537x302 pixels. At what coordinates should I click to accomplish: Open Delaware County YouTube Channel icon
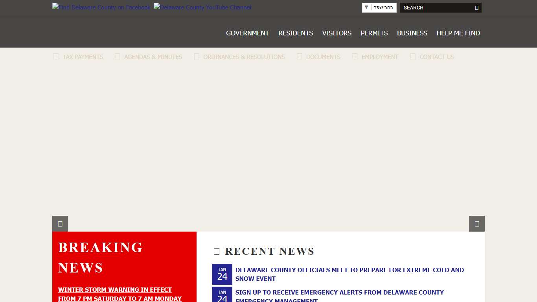(x=202, y=7)
